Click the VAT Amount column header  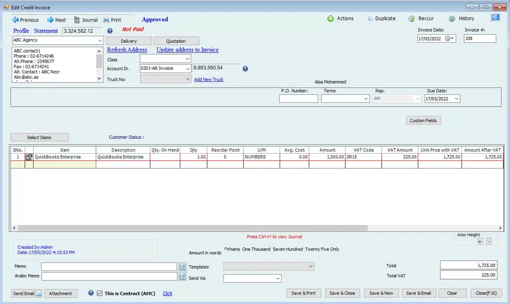click(400, 150)
